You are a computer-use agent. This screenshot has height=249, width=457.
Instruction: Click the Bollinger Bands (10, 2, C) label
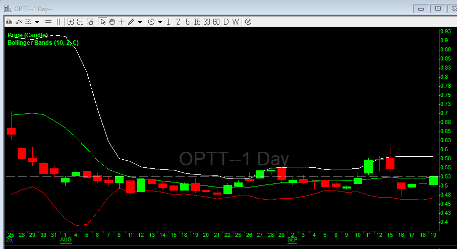[x=43, y=43]
